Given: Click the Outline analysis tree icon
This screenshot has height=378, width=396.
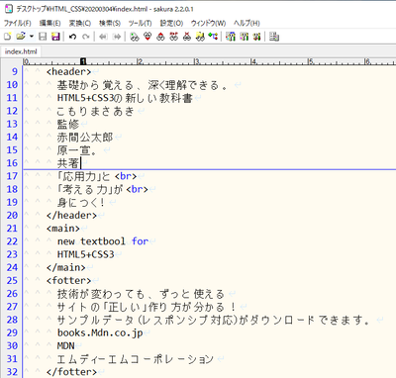Looking at the screenshot, I should tap(213, 37).
